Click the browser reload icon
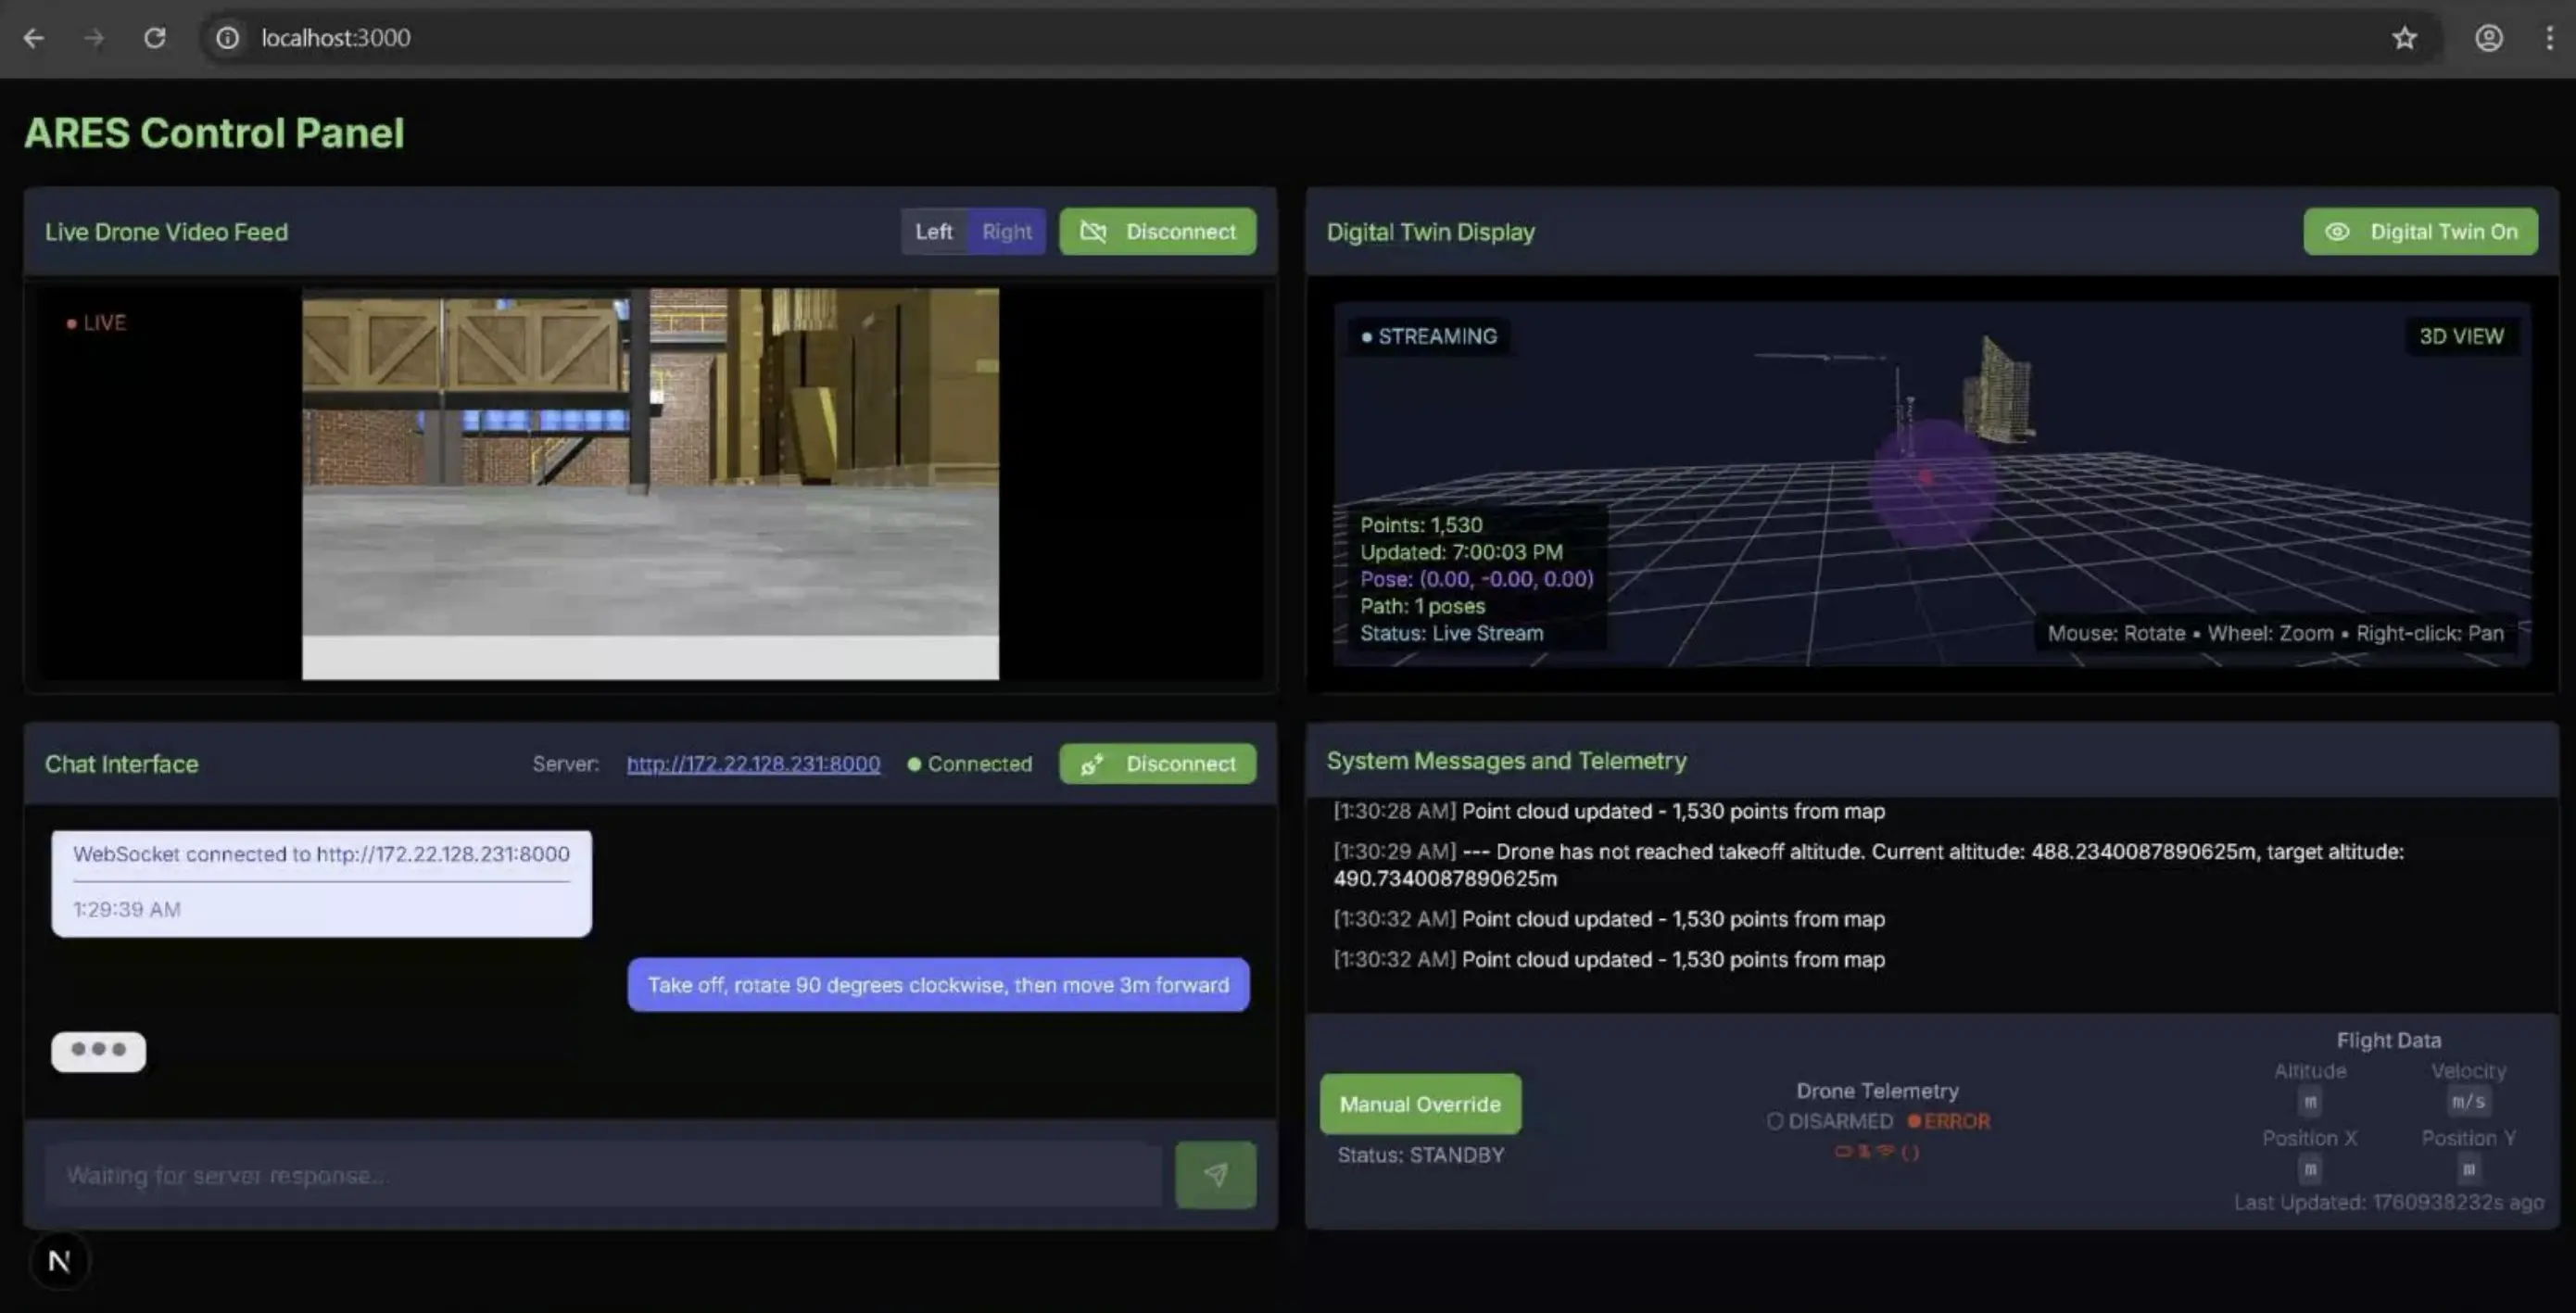Image resolution: width=2576 pixels, height=1313 pixels. [x=154, y=38]
